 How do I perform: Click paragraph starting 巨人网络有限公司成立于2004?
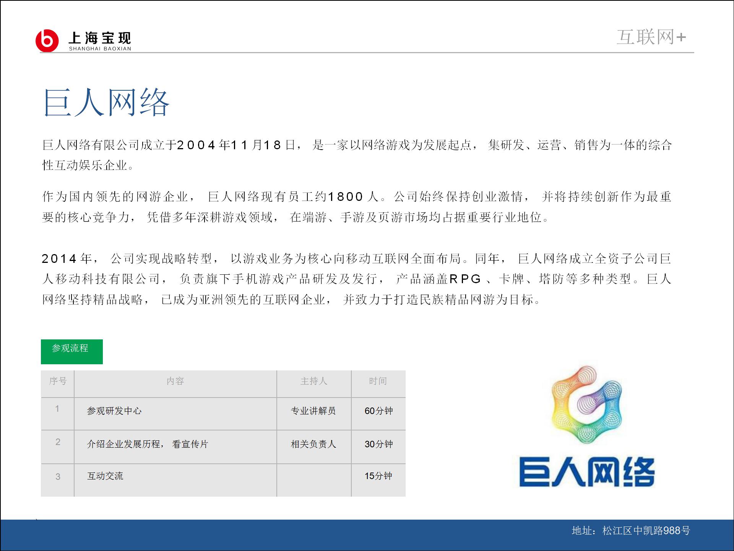[357, 155]
